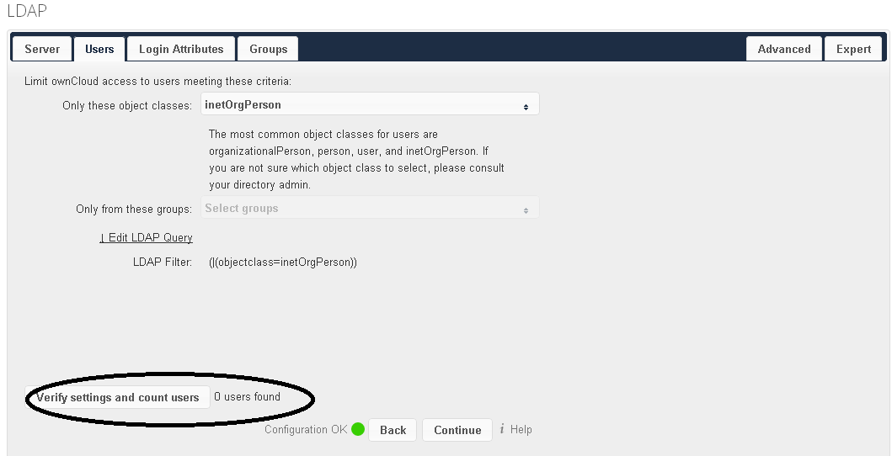Click the LDAP section heading
This screenshot has height=456, width=892.
click(27, 10)
